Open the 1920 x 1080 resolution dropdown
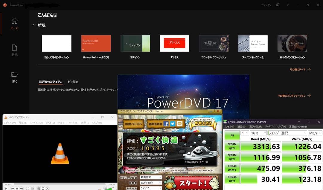 point(151,183)
